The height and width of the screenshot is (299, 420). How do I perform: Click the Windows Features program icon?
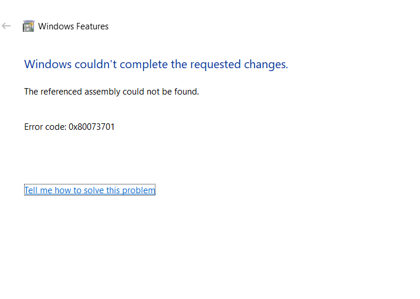point(28,26)
